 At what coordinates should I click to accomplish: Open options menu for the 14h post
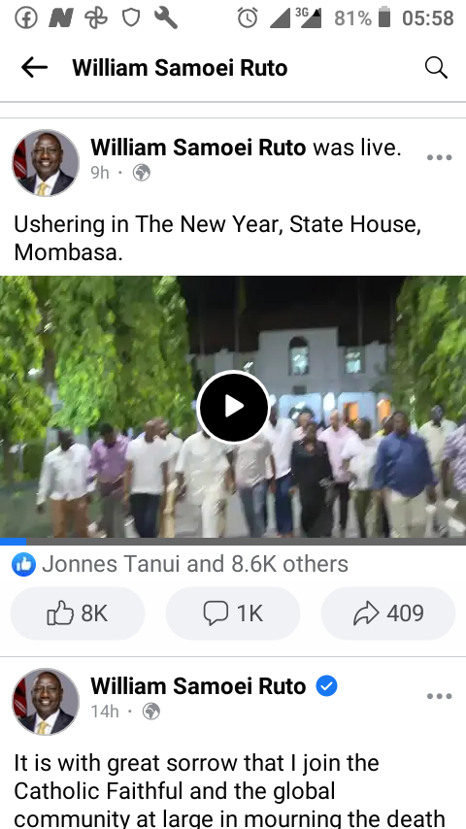pos(440,696)
